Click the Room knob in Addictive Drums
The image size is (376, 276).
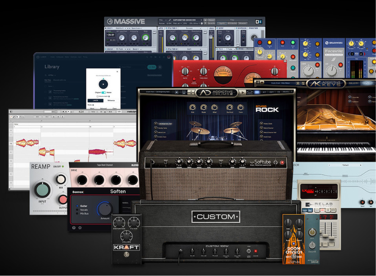241,107
